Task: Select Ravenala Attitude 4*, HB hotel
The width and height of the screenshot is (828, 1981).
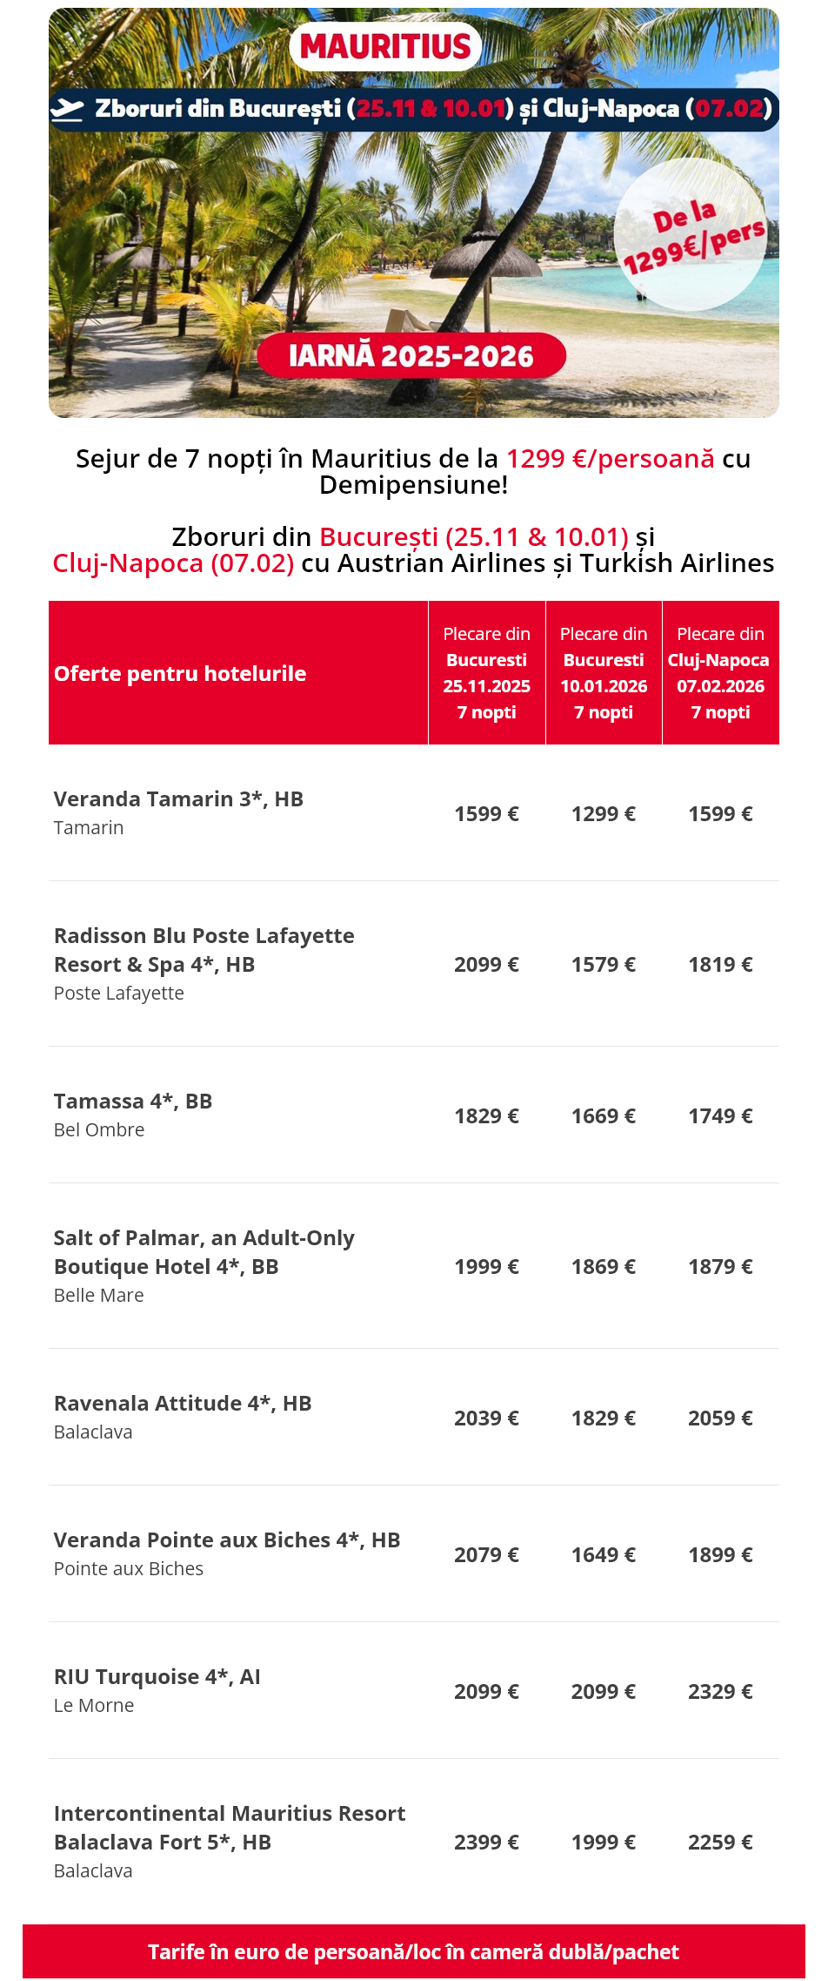Action: 183,1404
